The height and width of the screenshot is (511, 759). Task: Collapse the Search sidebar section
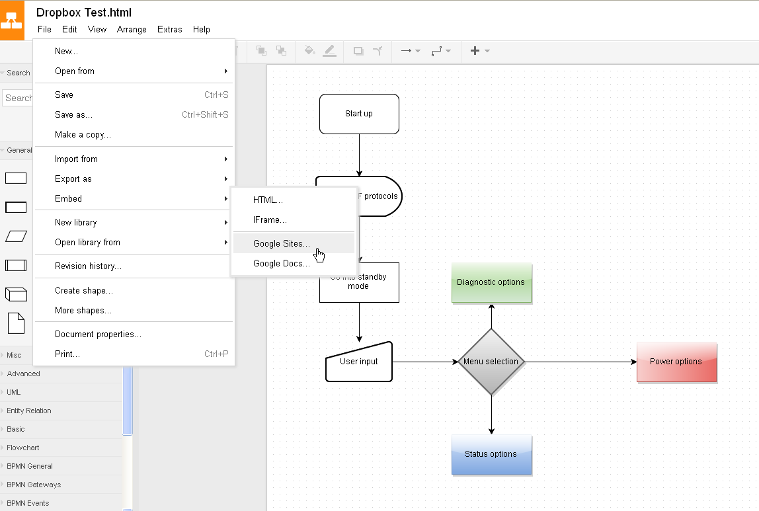[16, 73]
